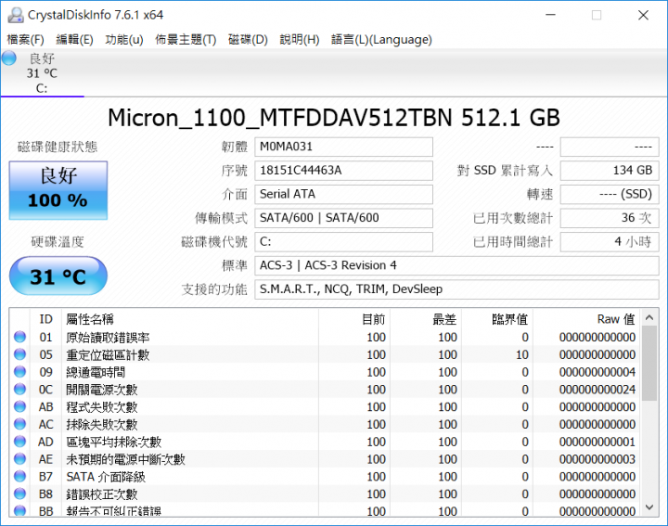Screen dimensions: 668x526
Task: Minimize the CrystalDiskInfo window
Action: (x=550, y=15)
